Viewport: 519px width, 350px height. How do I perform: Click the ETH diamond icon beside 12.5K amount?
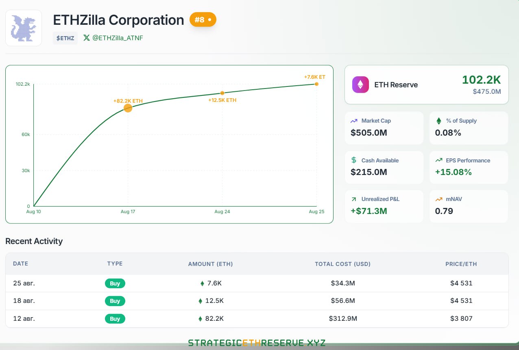pos(200,301)
